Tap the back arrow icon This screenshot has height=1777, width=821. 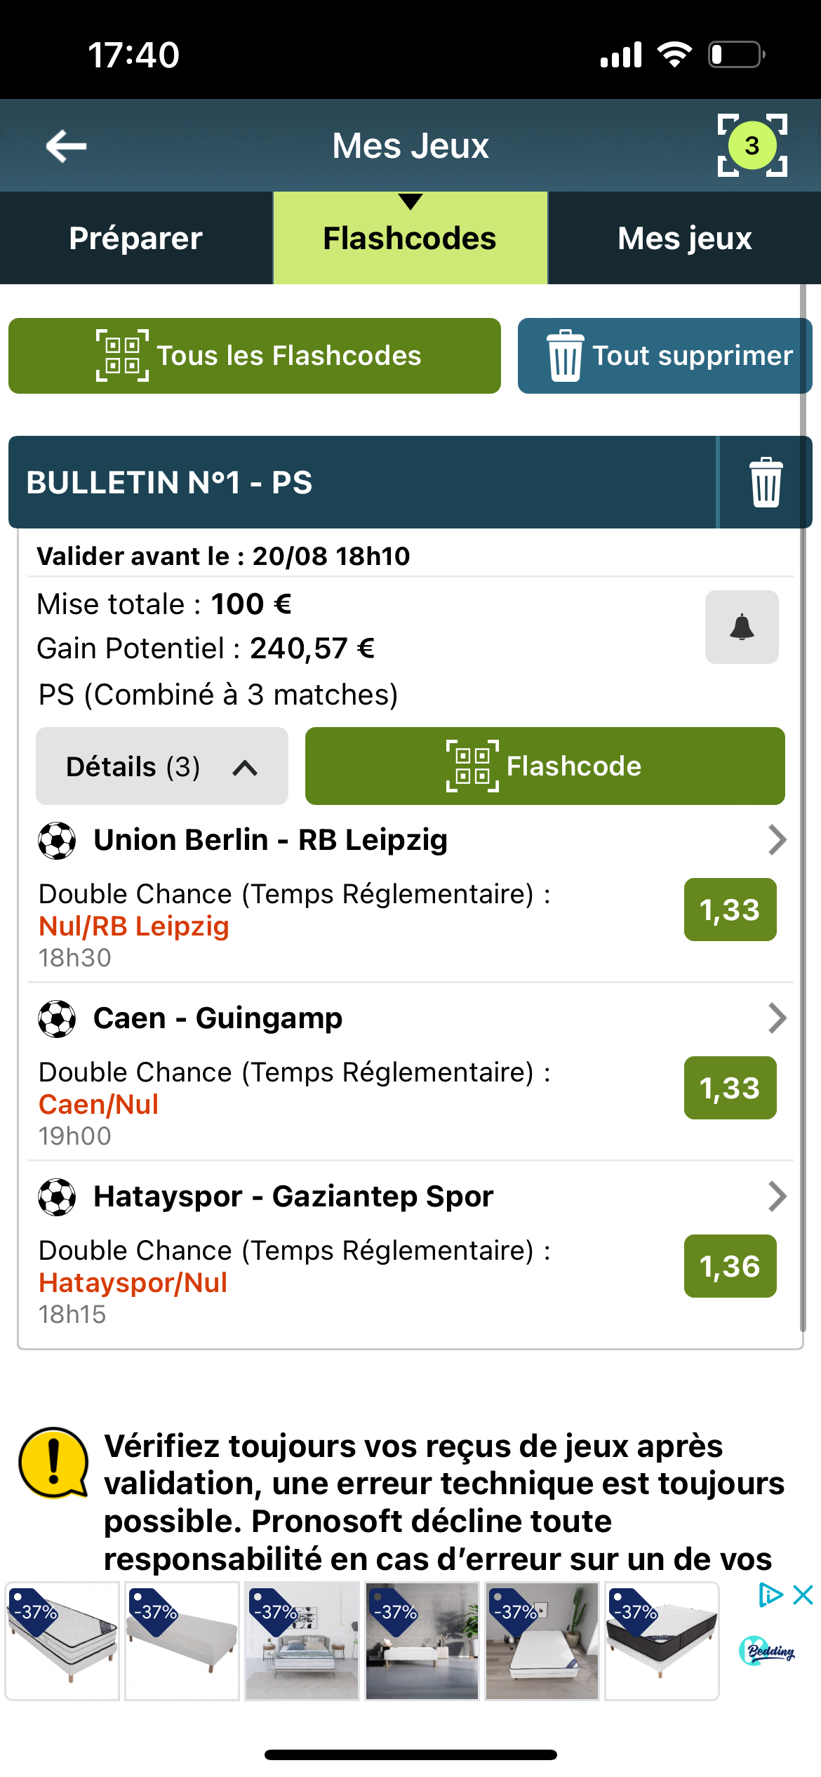coord(66,146)
